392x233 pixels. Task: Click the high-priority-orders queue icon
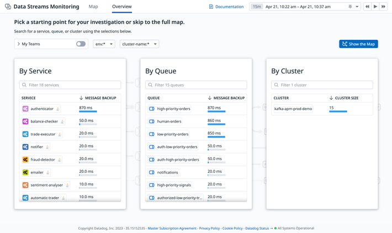[x=152, y=109]
